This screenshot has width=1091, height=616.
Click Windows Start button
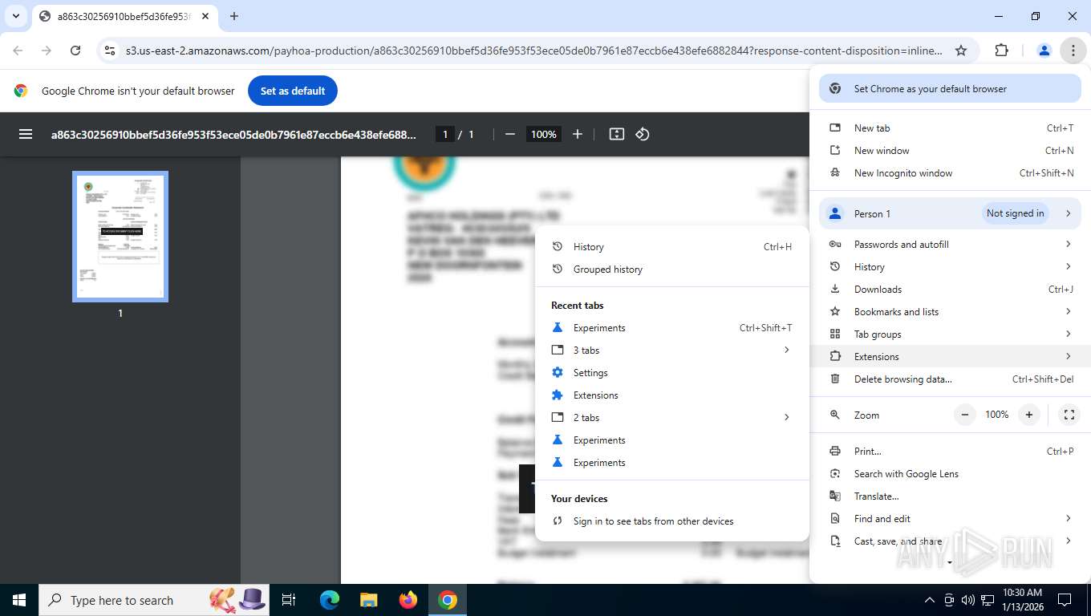pos(19,600)
